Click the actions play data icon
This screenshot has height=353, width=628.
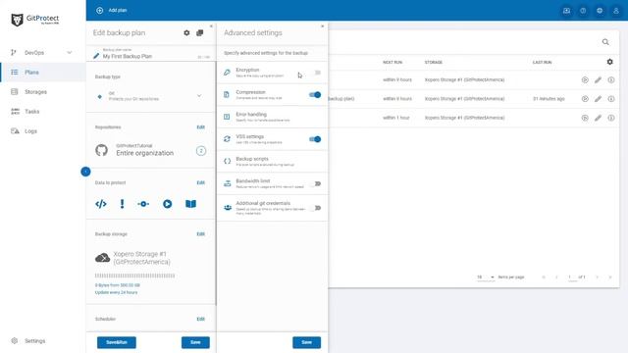click(168, 204)
